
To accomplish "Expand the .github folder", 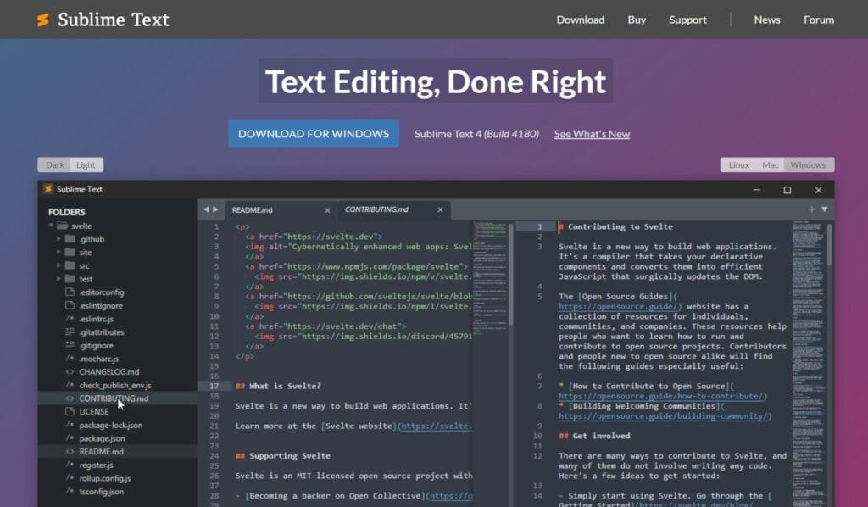I will (58, 238).
